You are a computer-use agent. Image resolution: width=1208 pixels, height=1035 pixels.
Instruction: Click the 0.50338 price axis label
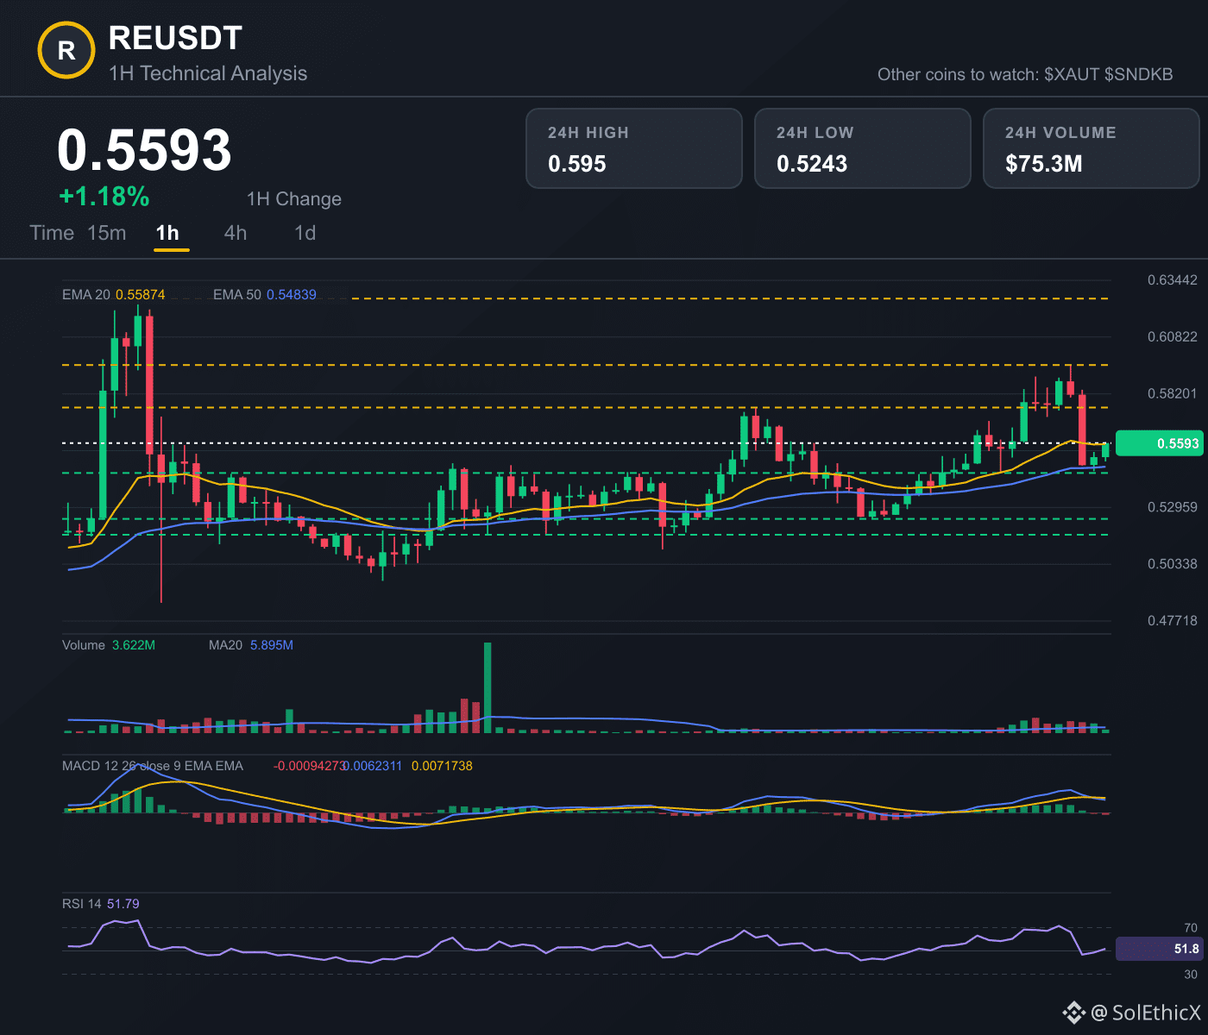[x=1172, y=564]
